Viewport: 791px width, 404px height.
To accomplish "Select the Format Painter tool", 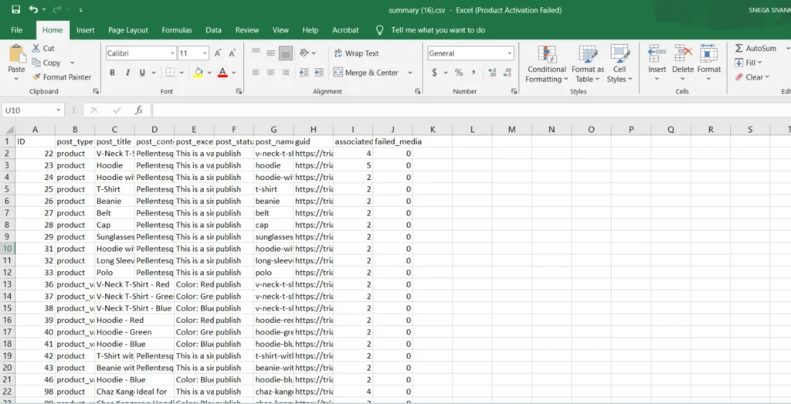I will pos(62,77).
